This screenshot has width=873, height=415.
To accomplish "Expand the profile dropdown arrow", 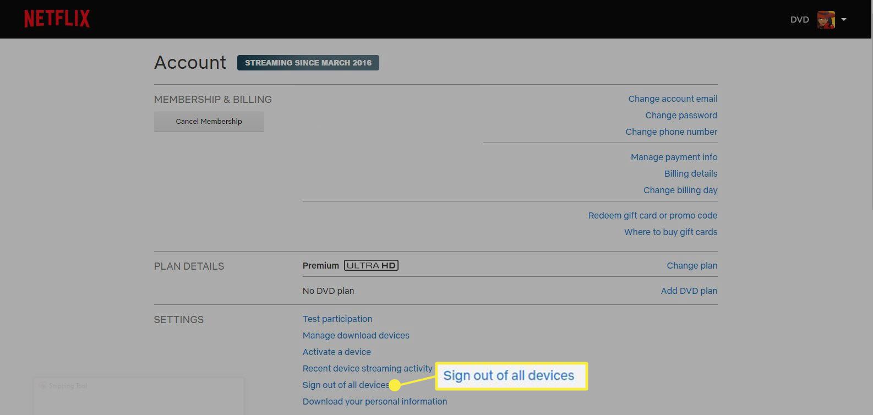I will click(844, 20).
